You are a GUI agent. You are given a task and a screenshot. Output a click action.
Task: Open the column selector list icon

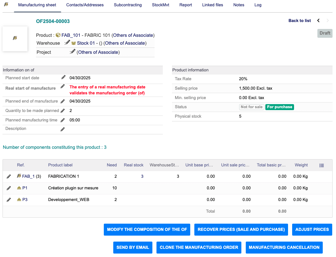point(321,165)
